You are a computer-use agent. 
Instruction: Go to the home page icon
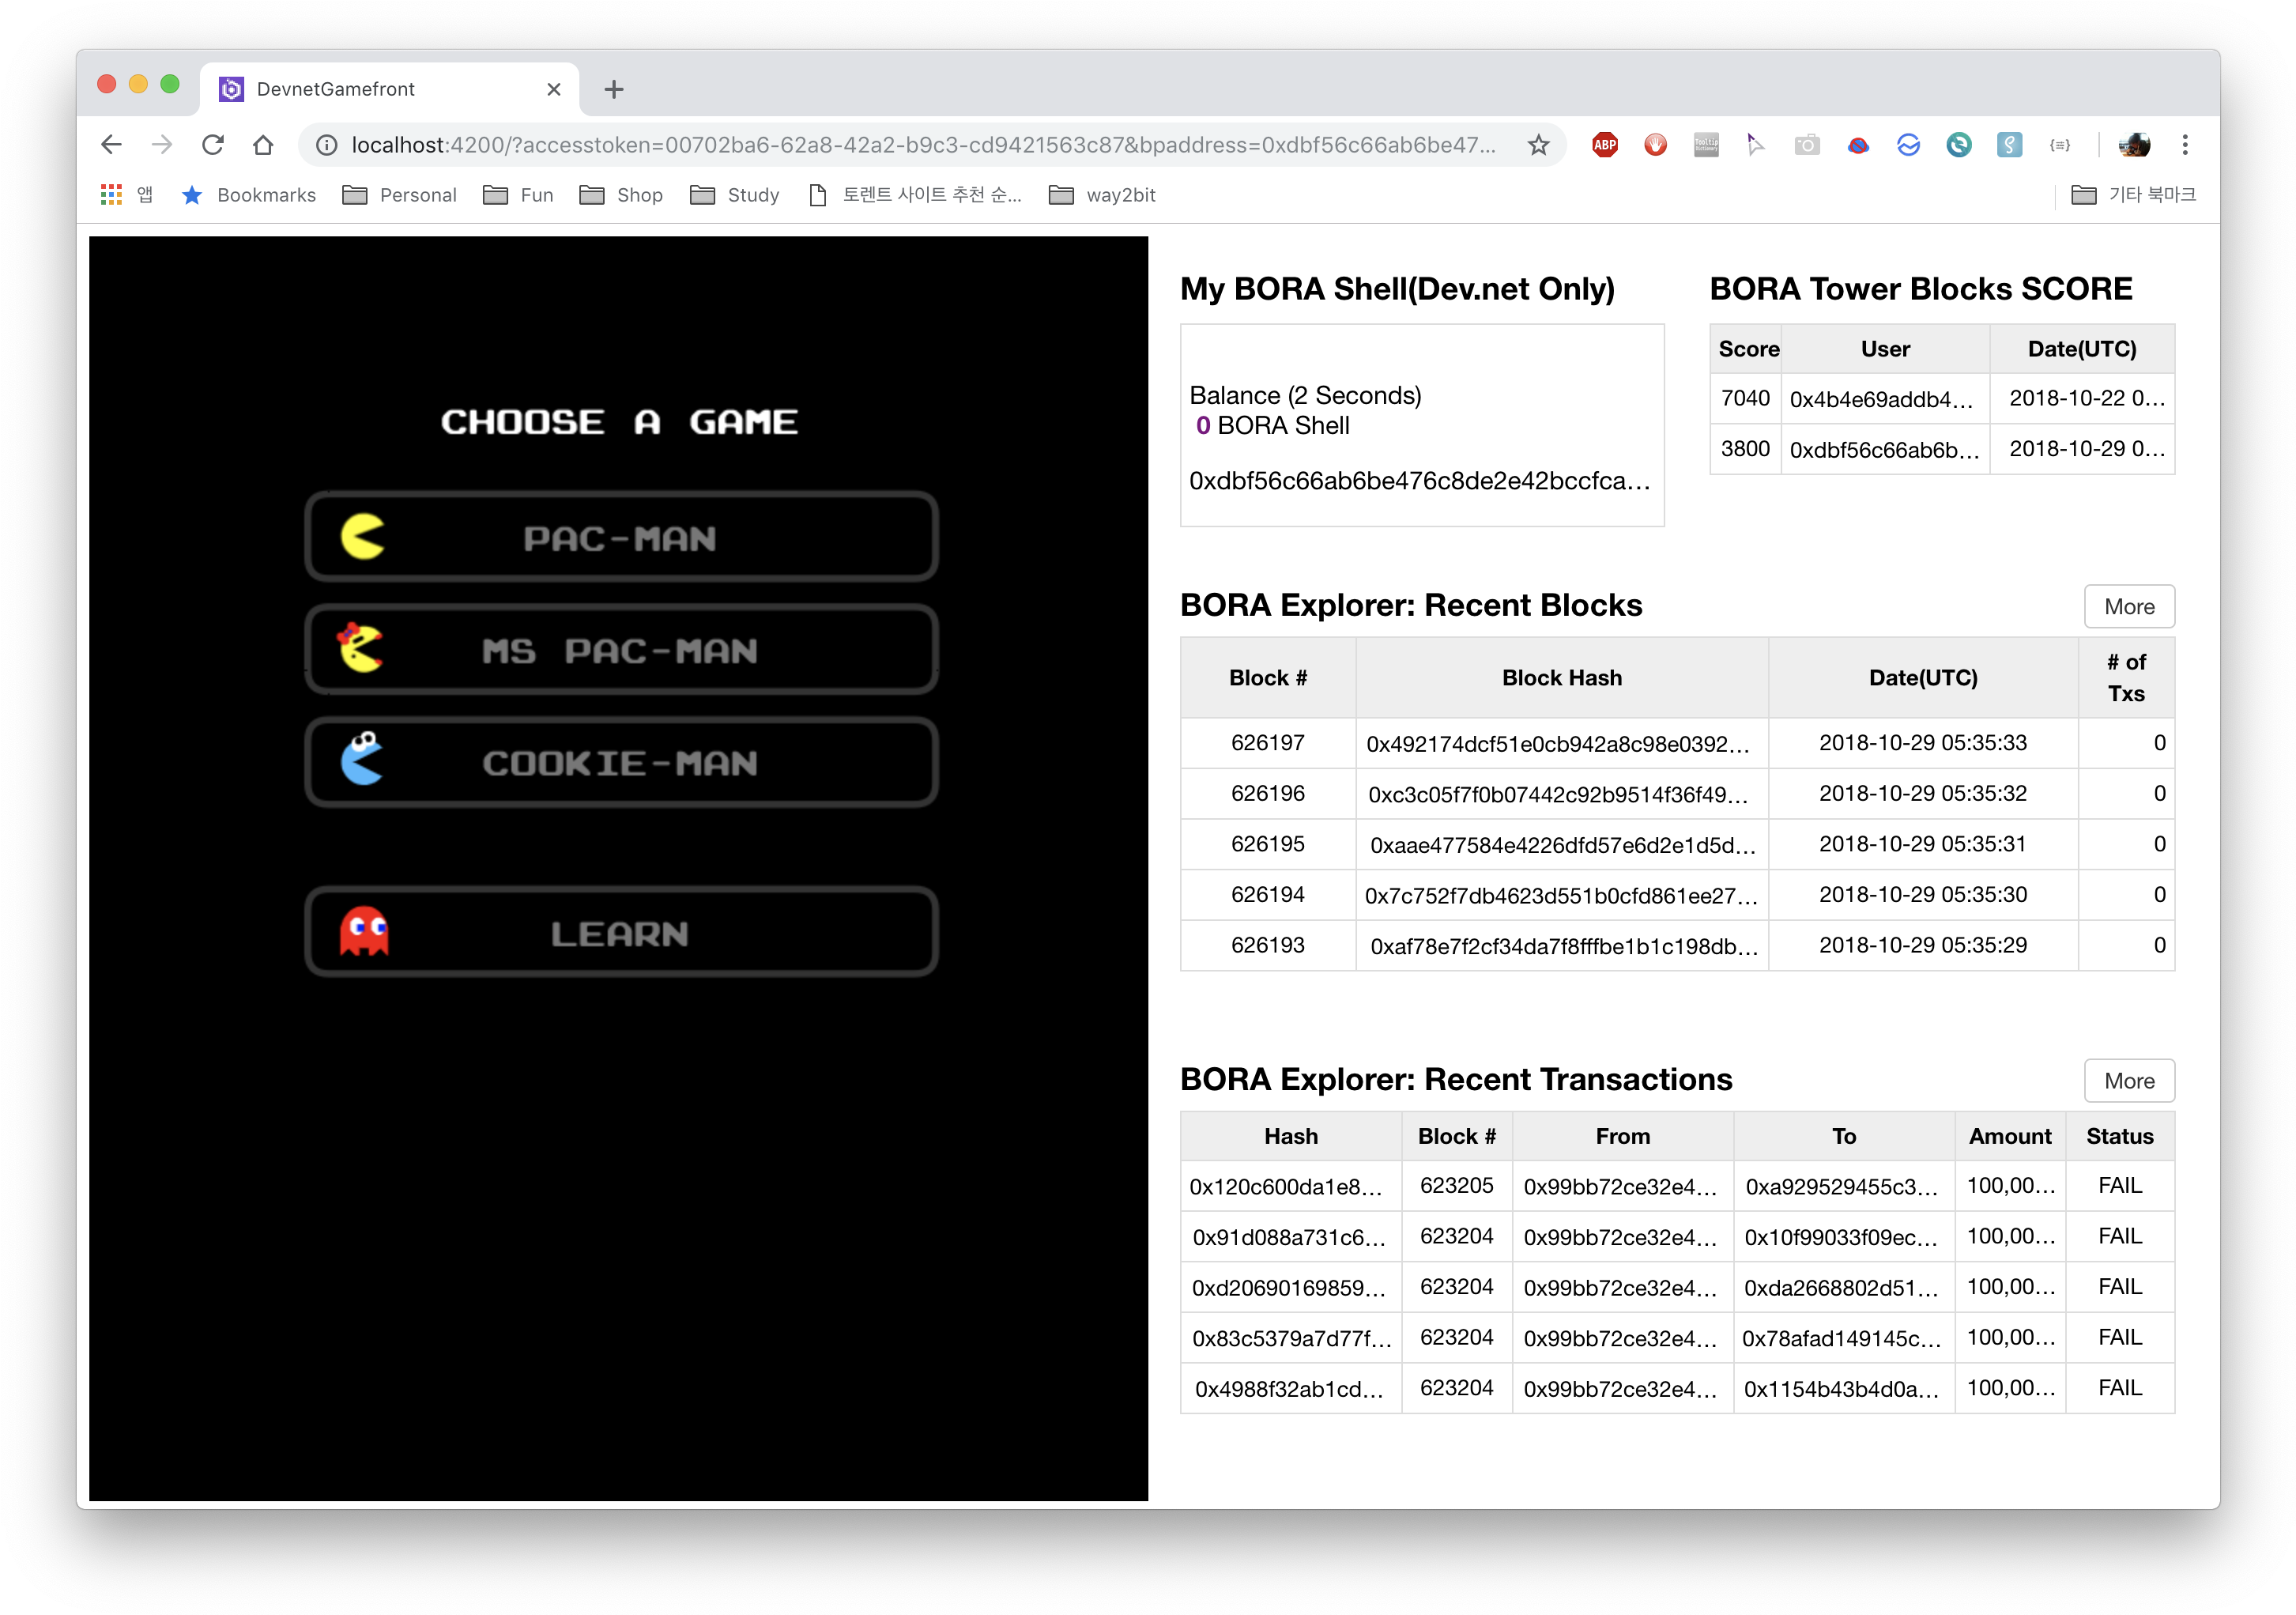click(263, 145)
